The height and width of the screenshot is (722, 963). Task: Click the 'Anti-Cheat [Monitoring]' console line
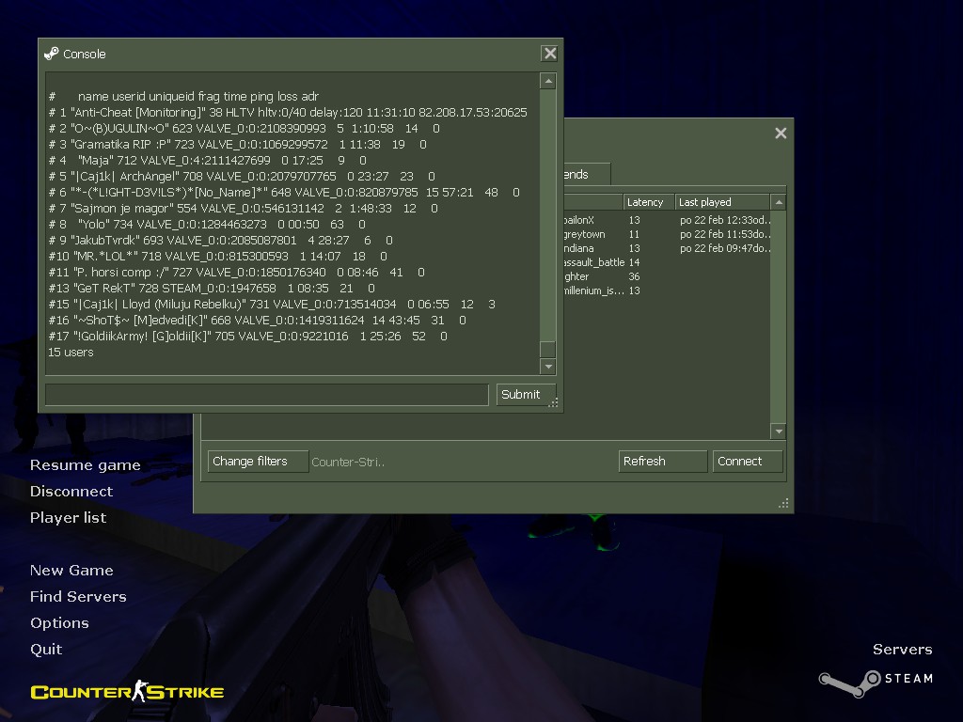tap(288, 113)
